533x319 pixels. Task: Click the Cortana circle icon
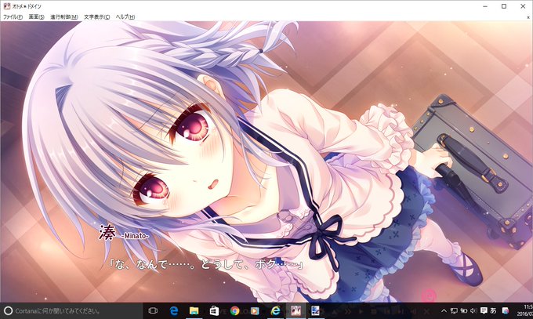tap(8, 310)
